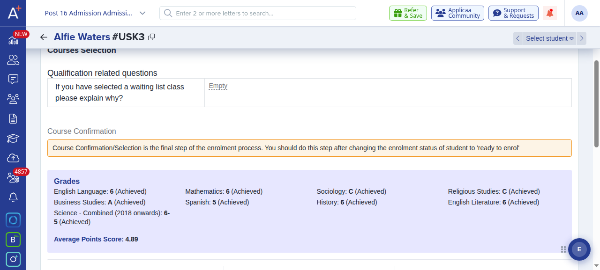Open the messages chat sidebar icon
This screenshot has width=600, height=270.
(13, 79)
